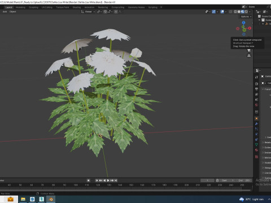Screen dimensions: 271x203
Task: Play the animation forward
Action: pos(108,180)
